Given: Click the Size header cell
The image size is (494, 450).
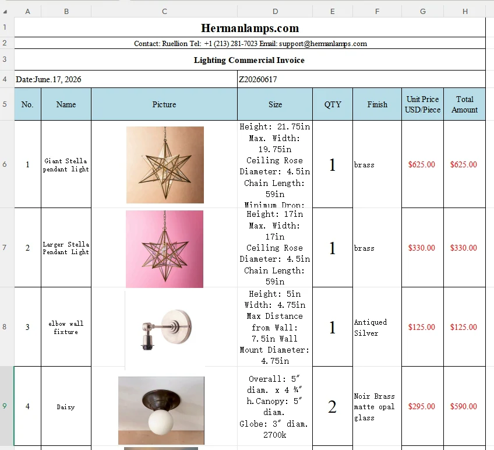Looking at the screenshot, I should tap(275, 104).
